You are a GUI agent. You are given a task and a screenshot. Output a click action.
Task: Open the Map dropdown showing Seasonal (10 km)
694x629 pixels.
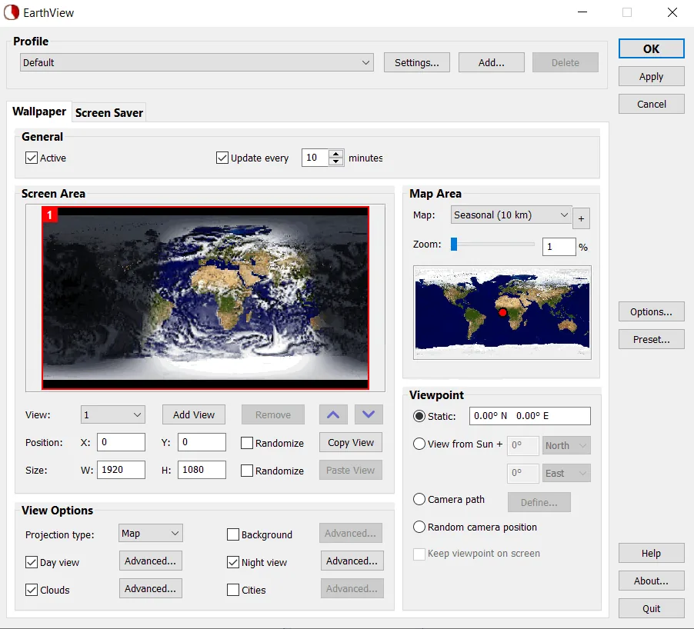click(x=511, y=215)
